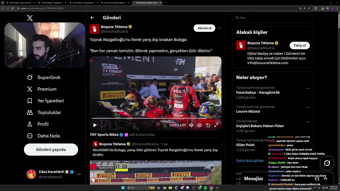Open File Explorer from the taskbar

tap(170, 188)
